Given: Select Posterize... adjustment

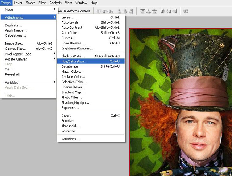Looking at the screenshot, I should click(91, 131).
